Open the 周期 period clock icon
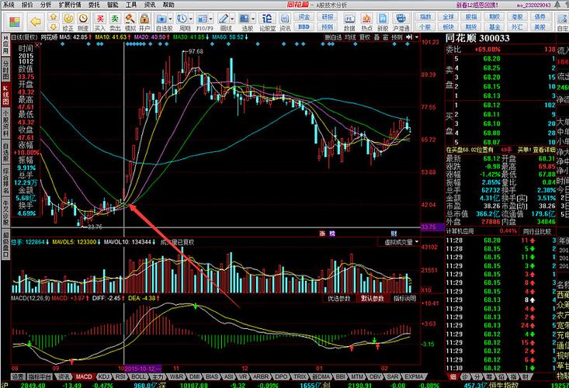Screen dimensions: 569x388 tap(182, 19)
